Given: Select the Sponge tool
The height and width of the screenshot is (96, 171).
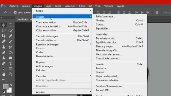Looking at the screenshot, I should [10, 58].
